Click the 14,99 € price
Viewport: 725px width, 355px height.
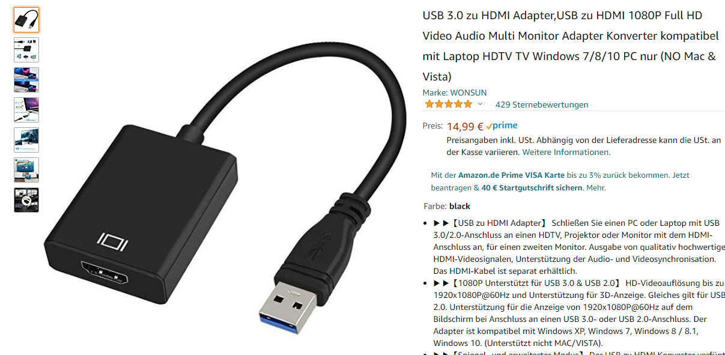coord(465,126)
